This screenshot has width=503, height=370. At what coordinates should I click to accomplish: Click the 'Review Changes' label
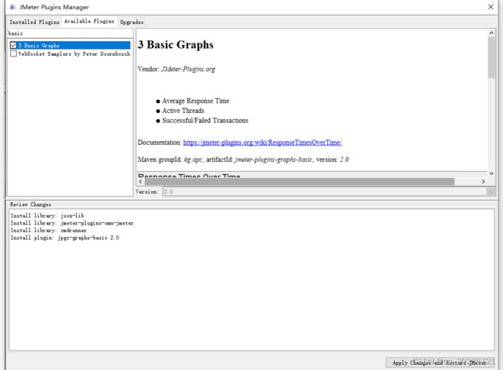click(30, 204)
